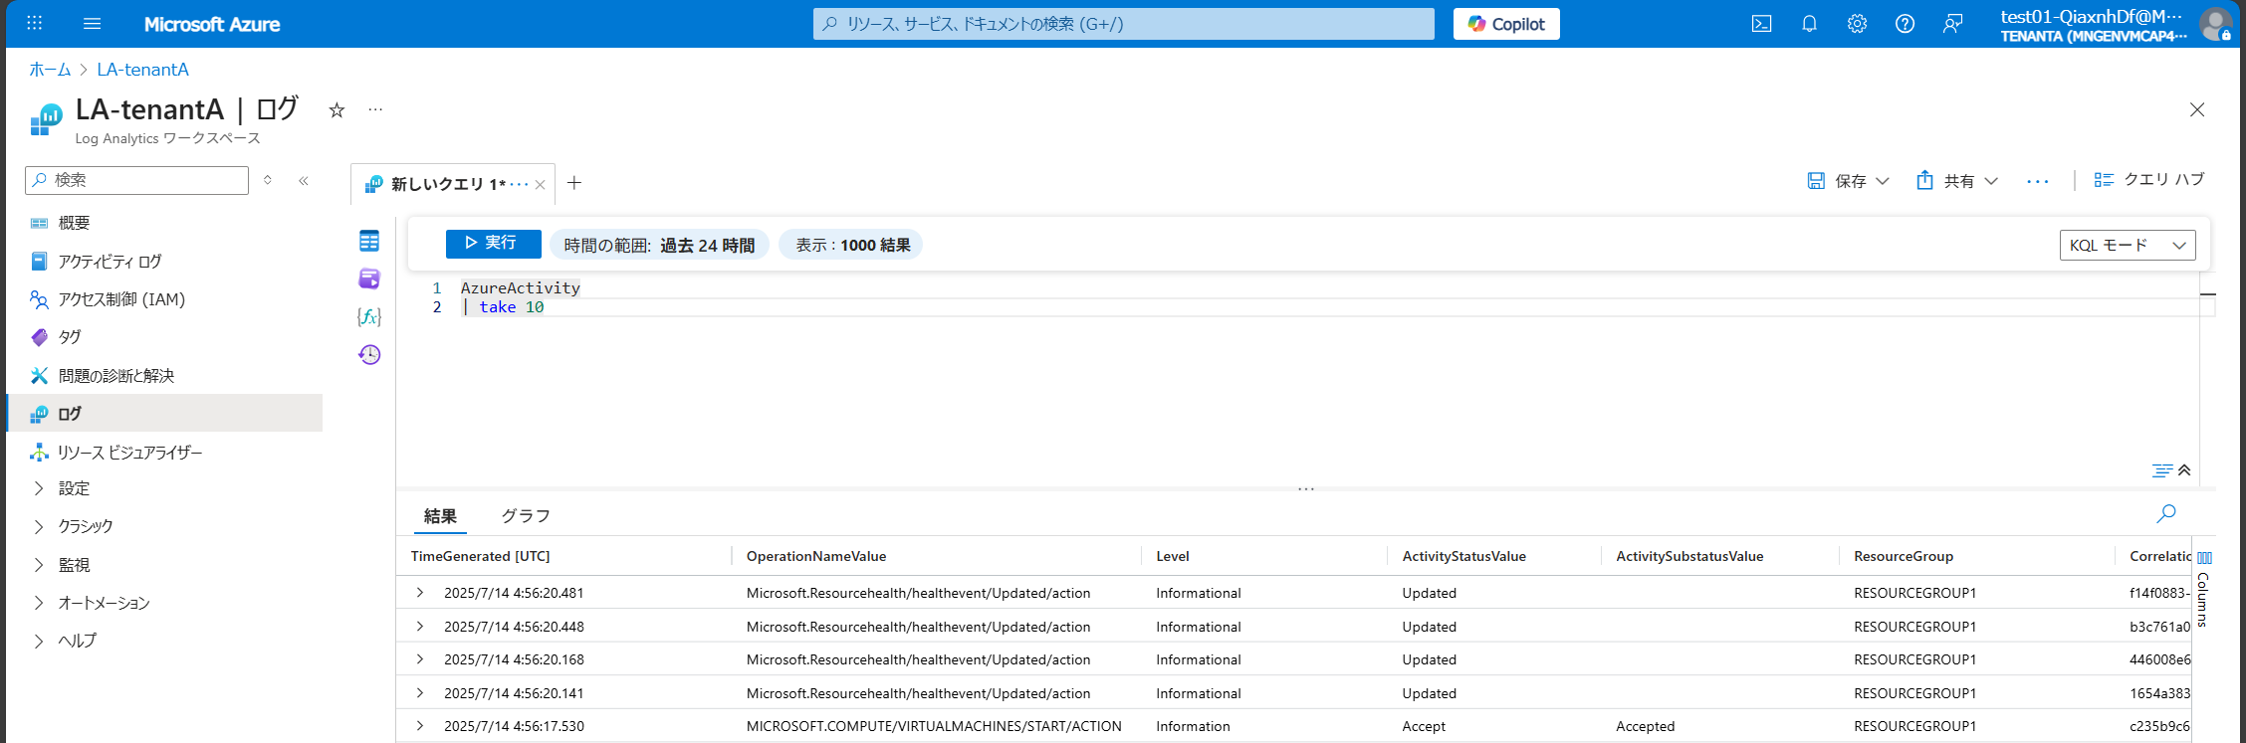Viewport: 2246px width, 743px height.
Task: Open more options next to the page title
Action: (375, 109)
